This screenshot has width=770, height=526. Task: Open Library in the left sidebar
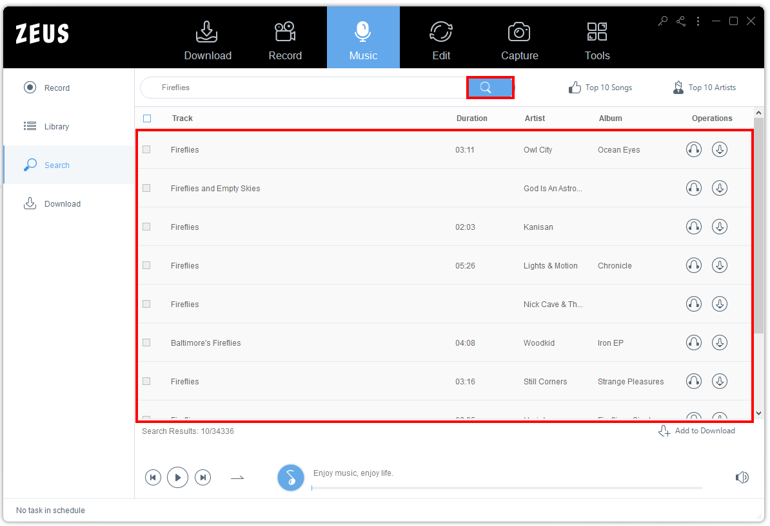coord(69,126)
